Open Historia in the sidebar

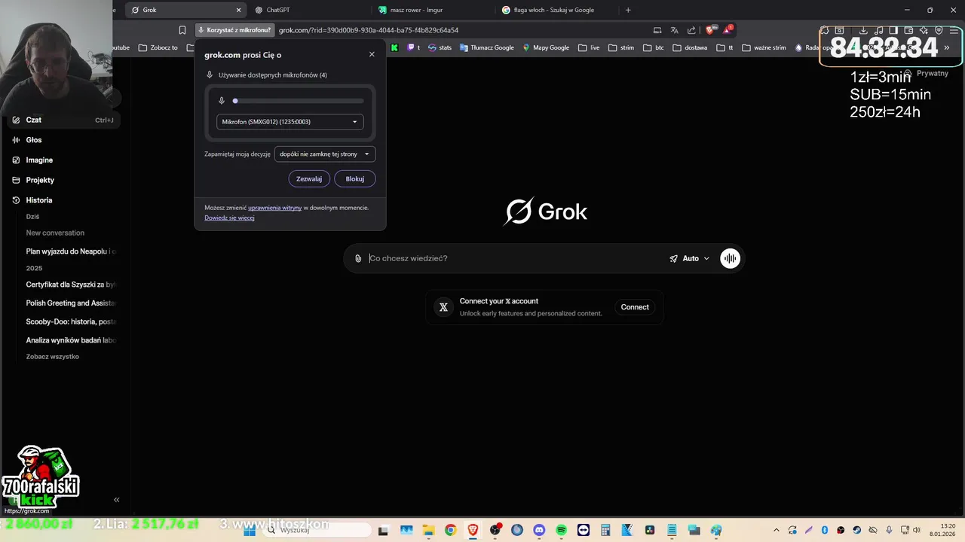(39, 200)
